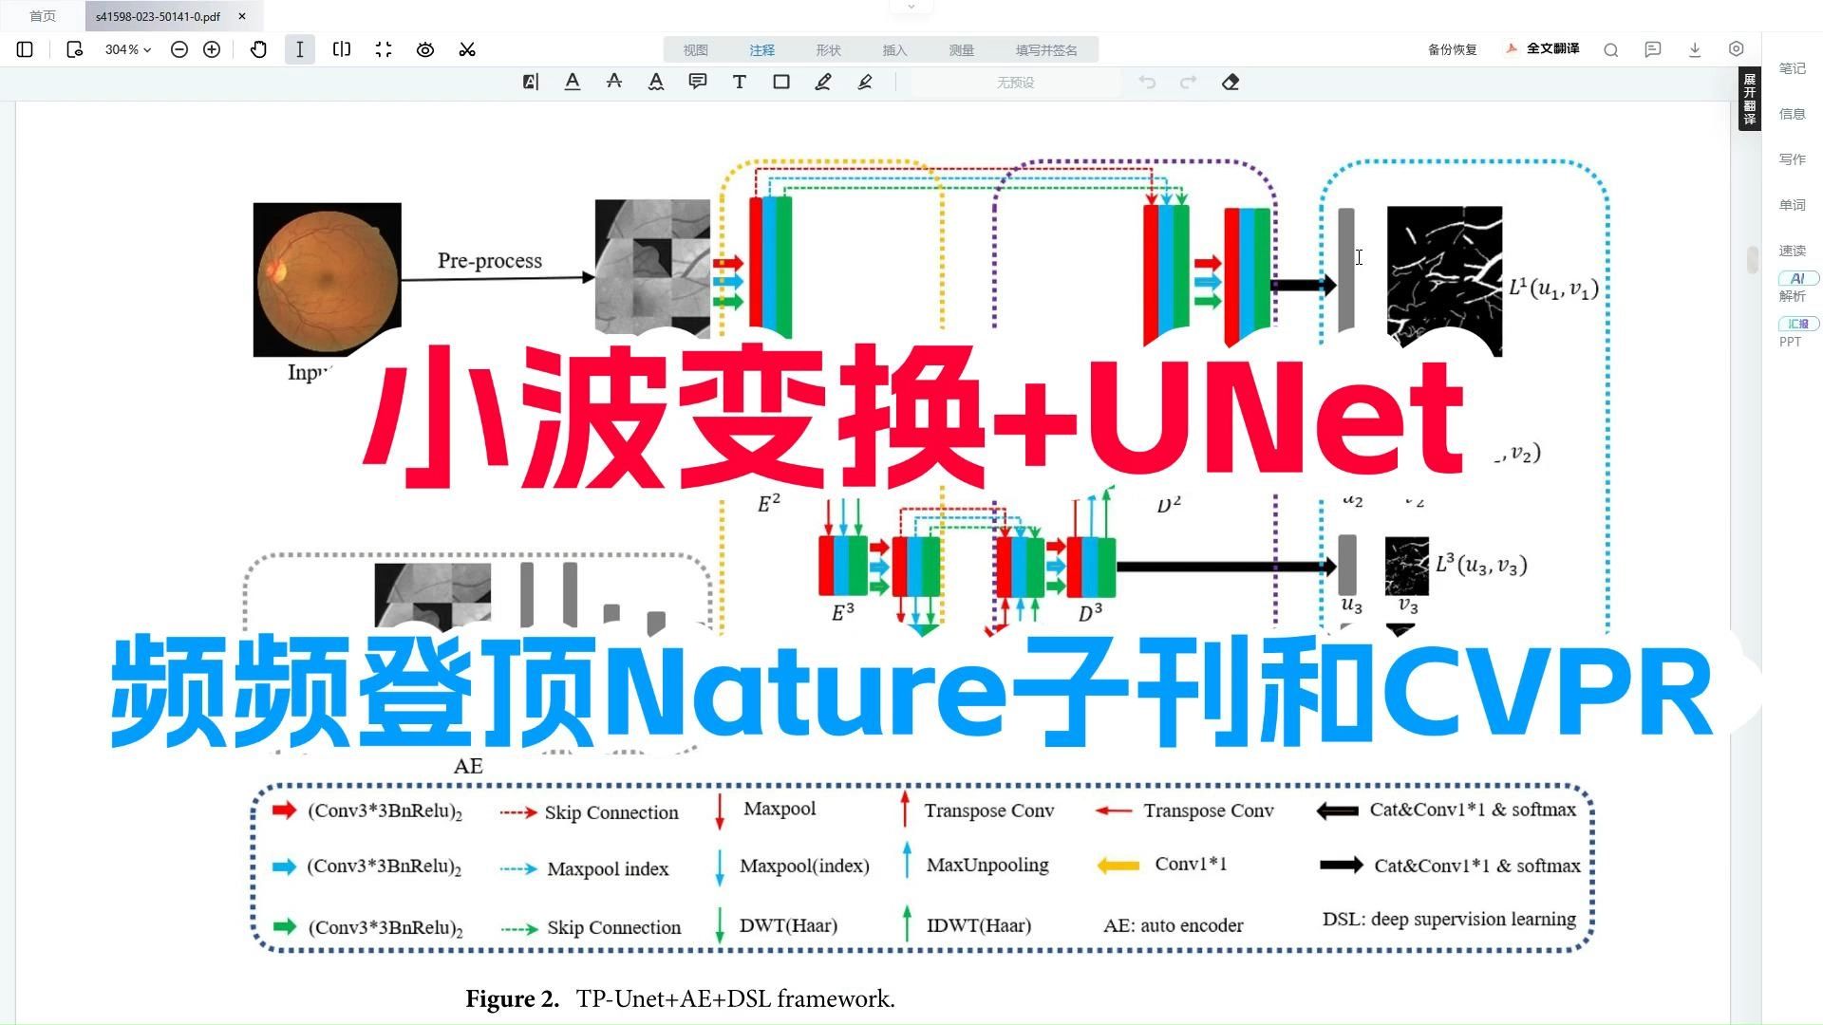
Task: Click the fullscreen capture icon
Action: 384,49
